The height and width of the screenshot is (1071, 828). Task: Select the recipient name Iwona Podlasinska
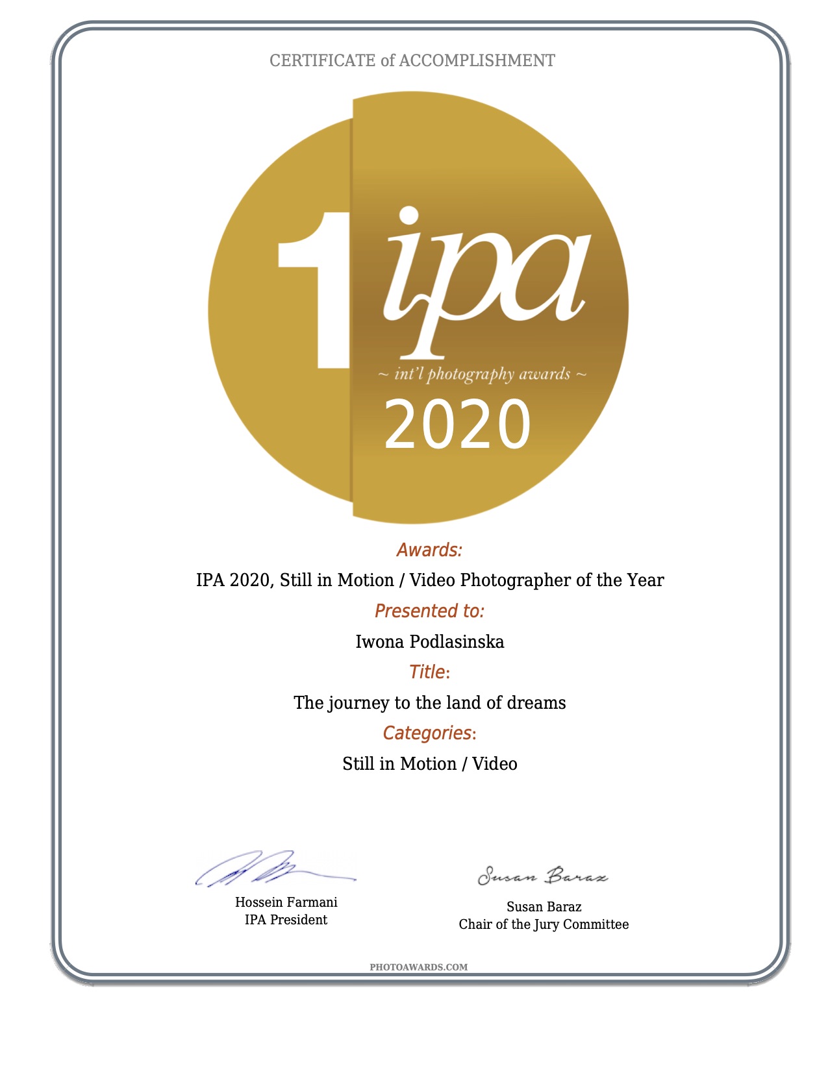[x=429, y=641]
